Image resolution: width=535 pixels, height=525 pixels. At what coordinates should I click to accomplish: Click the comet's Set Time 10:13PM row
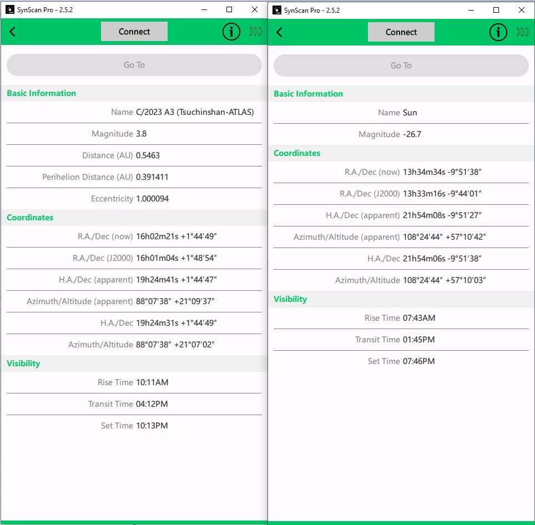pyautogui.click(x=134, y=426)
